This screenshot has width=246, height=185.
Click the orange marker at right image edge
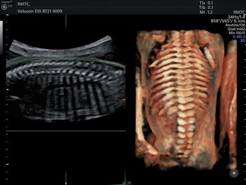pyautogui.click(x=121, y=100)
